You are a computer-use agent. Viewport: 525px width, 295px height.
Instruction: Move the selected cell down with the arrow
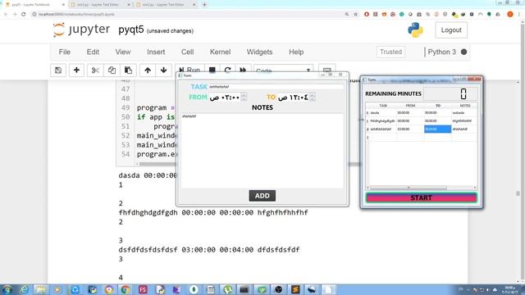[x=164, y=70]
